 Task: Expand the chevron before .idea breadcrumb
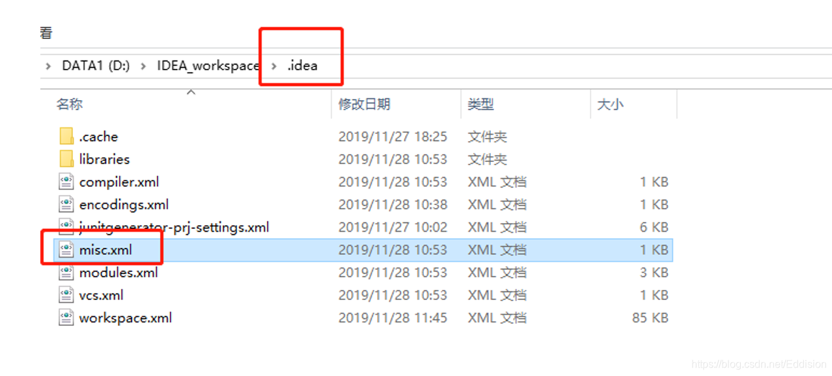274,66
